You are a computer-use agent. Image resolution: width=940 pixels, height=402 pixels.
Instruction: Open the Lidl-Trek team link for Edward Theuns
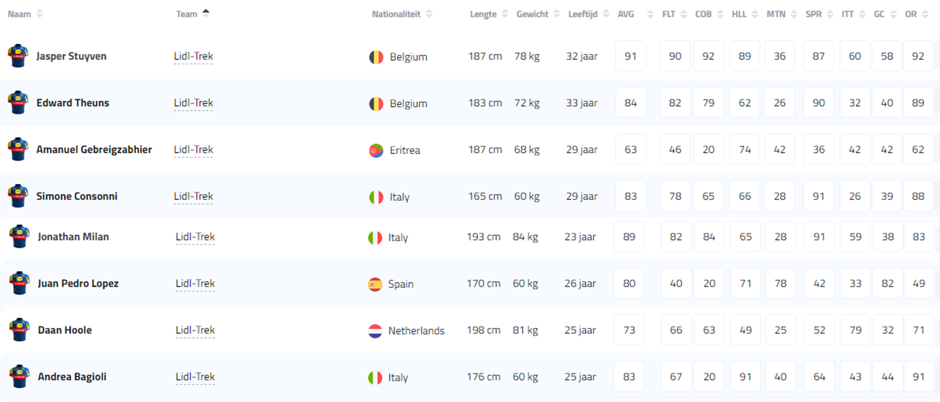pyautogui.click(x=193, y=103)
